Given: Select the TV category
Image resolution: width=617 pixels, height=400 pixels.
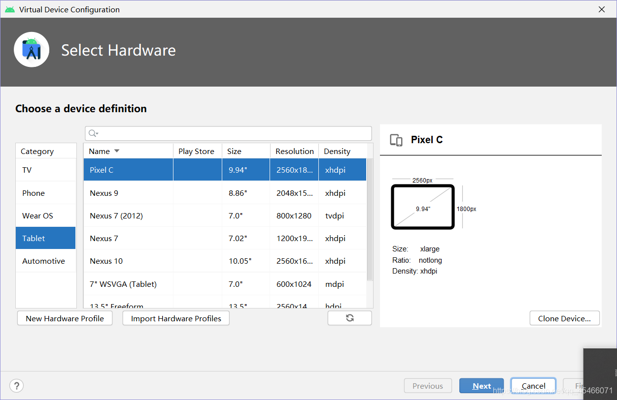Looking at the screenshot, I should pyautogui.click(x=46, y=170).
